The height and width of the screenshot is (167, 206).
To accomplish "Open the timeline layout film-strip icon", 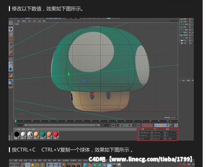I will coord(176,125).
